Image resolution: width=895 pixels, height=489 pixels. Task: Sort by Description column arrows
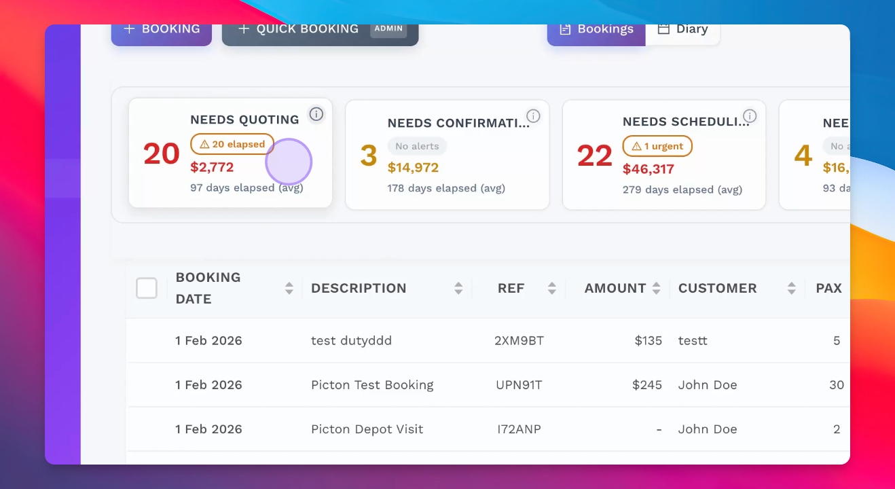[x=458, y=288]
